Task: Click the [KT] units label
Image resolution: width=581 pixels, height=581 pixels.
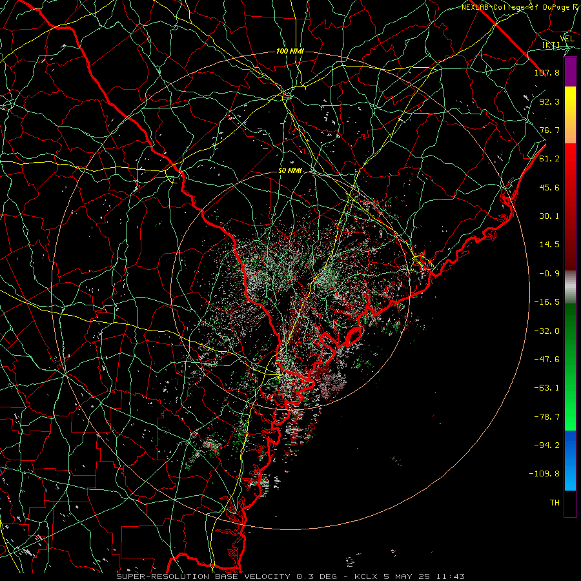Action: (551, 45)
